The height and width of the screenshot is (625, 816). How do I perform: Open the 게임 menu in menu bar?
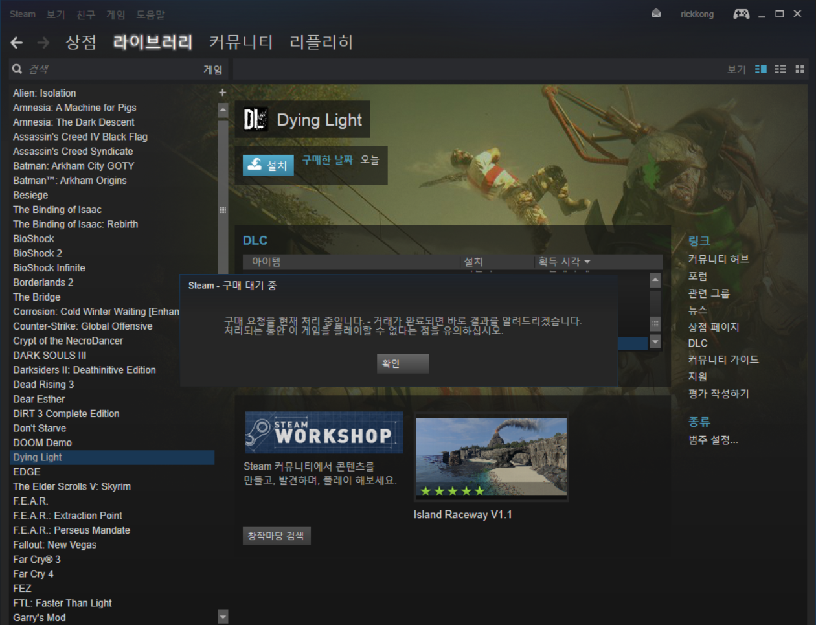(x=115, y=14)
